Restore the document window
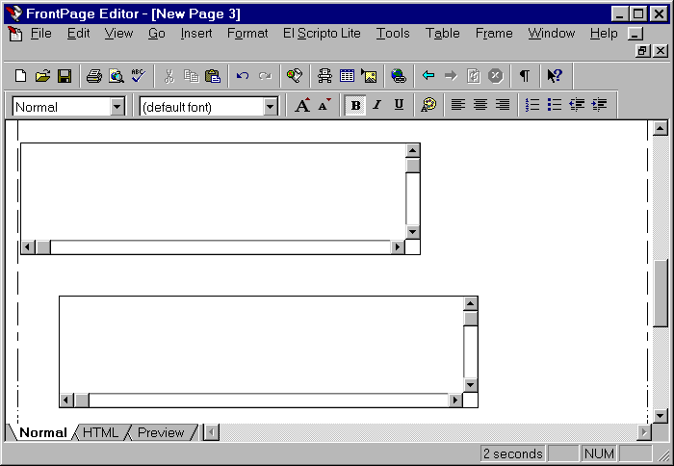674x466 pixels. click(642, 51)
